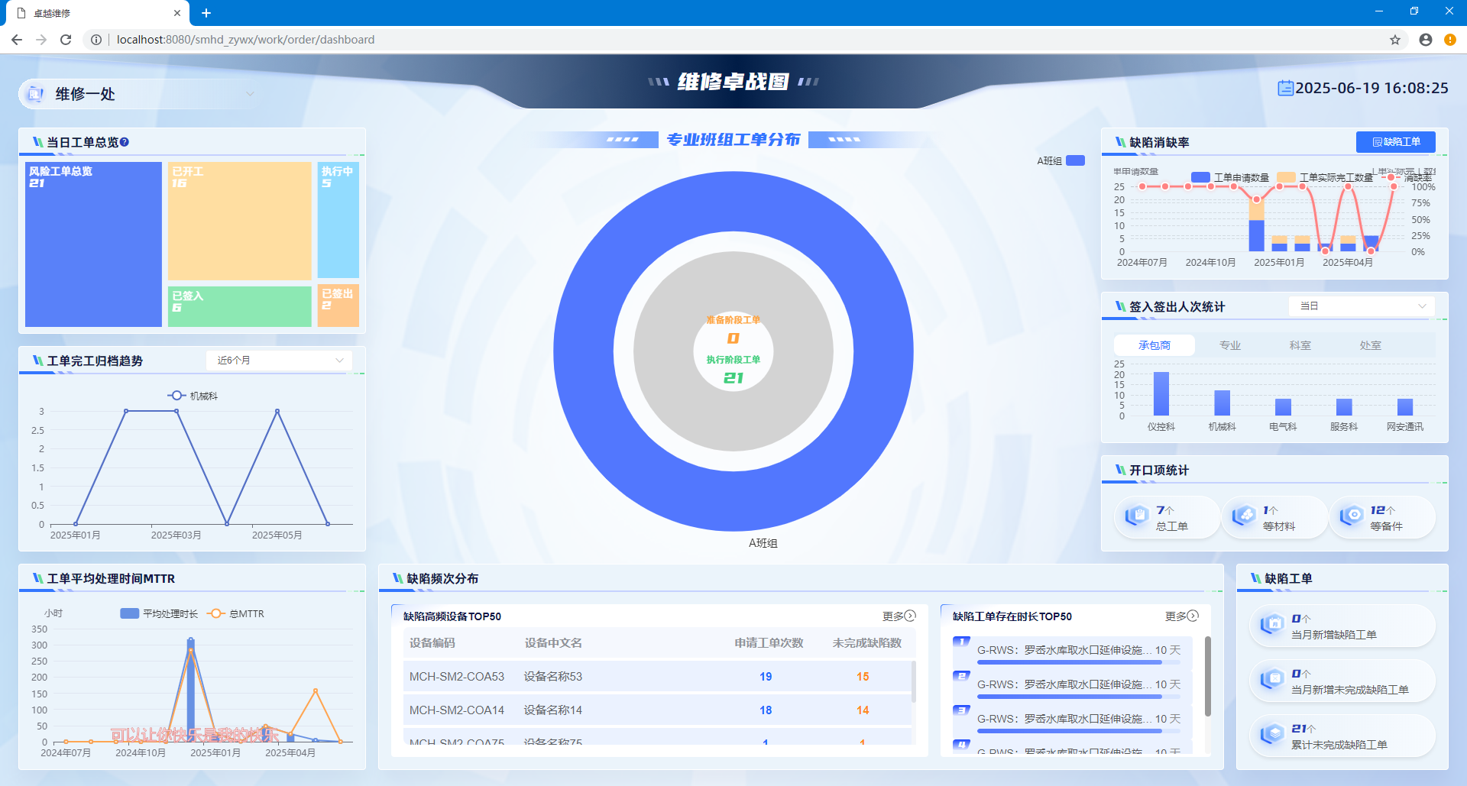Reload the dashboard page

tap(66, 40)
